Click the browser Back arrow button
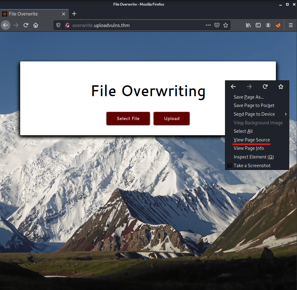The image size is (297, 290). (x=6, y=25)
